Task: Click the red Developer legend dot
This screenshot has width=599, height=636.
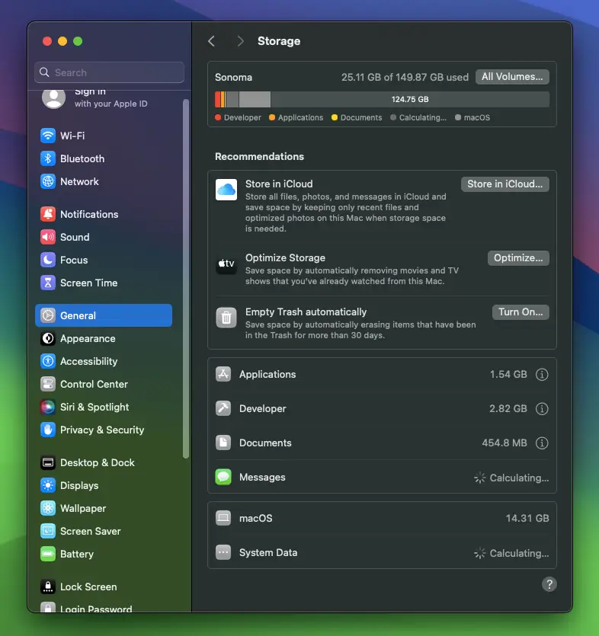Action: [218, 117]
